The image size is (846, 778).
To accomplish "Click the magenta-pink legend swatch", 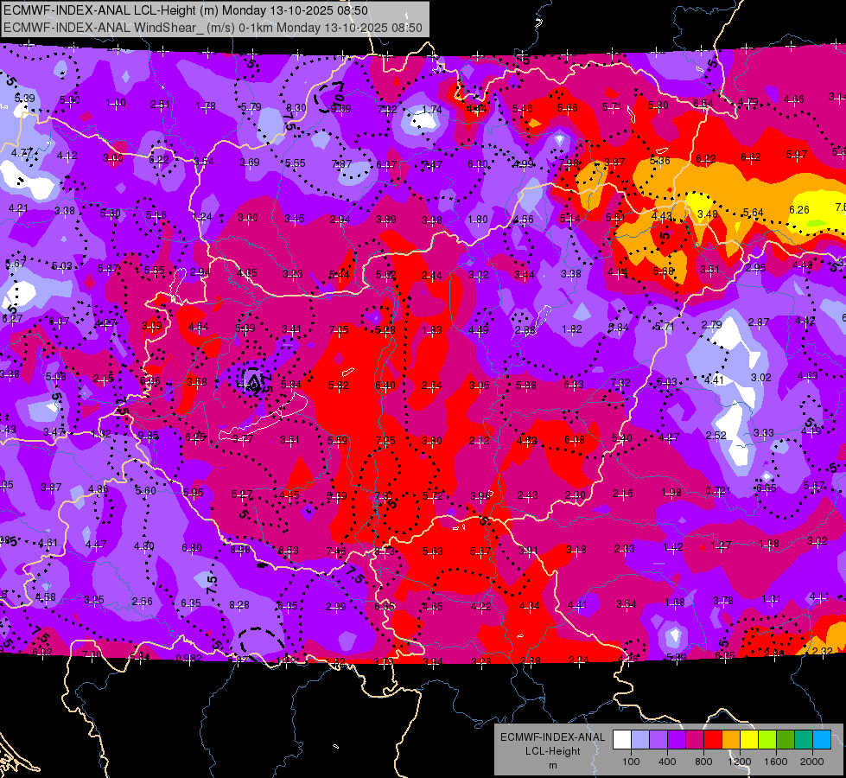I will coord(695,739).
